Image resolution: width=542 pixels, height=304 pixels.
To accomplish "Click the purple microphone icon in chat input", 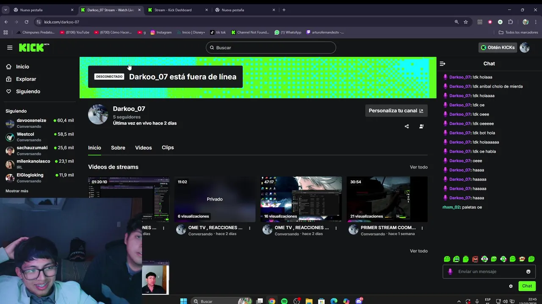I will pos(450,271).
